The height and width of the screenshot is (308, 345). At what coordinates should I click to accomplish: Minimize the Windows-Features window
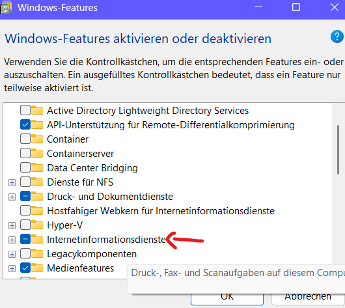click(258, 7)
